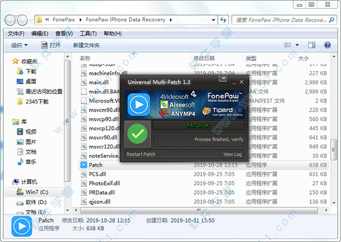Click the file list vertical scrollbar thumb
Screen dimensions: 341x242
coord(334,150)
